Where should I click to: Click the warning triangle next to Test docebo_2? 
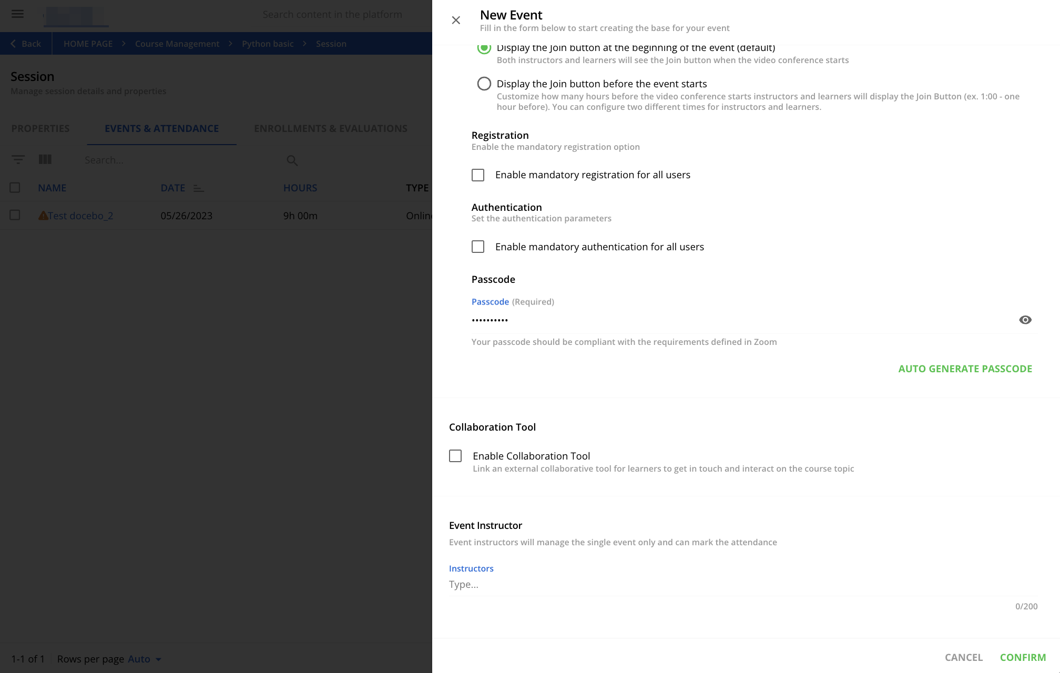[43, 215]
